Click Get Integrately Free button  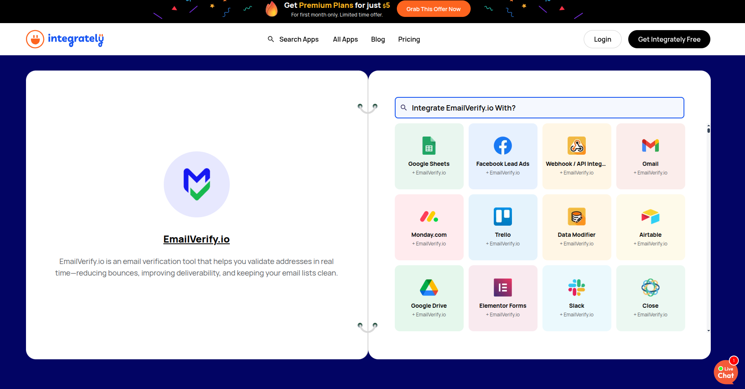(669, 39)
